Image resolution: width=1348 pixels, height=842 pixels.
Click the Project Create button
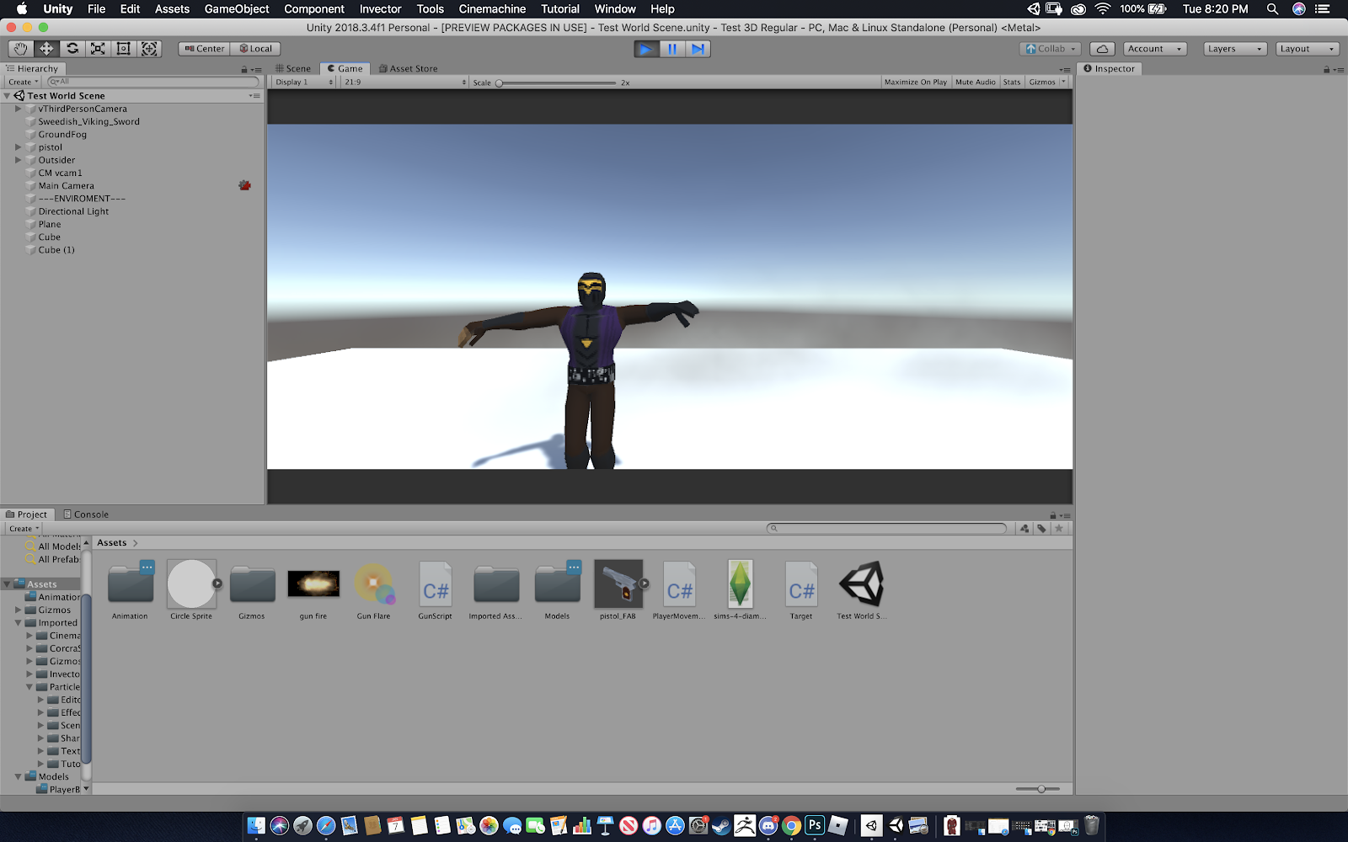(x=24, y=529)
